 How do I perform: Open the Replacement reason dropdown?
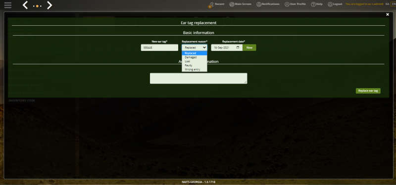point(195,47)
